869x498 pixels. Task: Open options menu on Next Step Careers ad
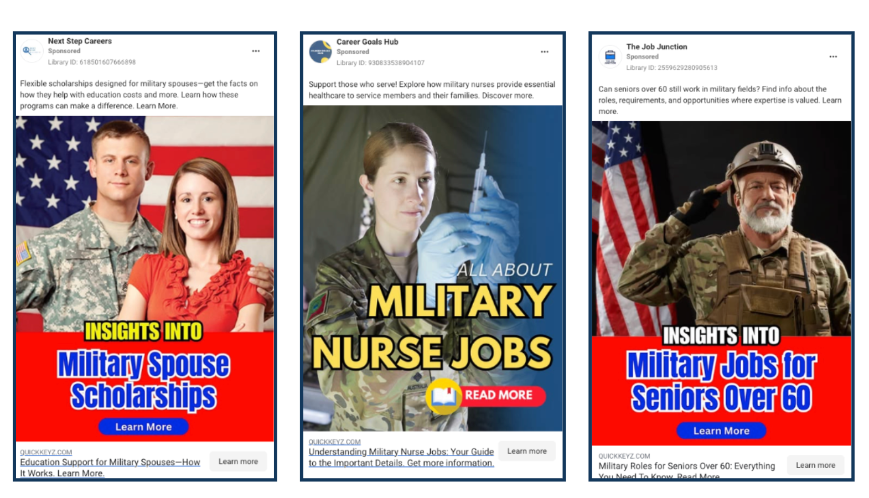256,51
